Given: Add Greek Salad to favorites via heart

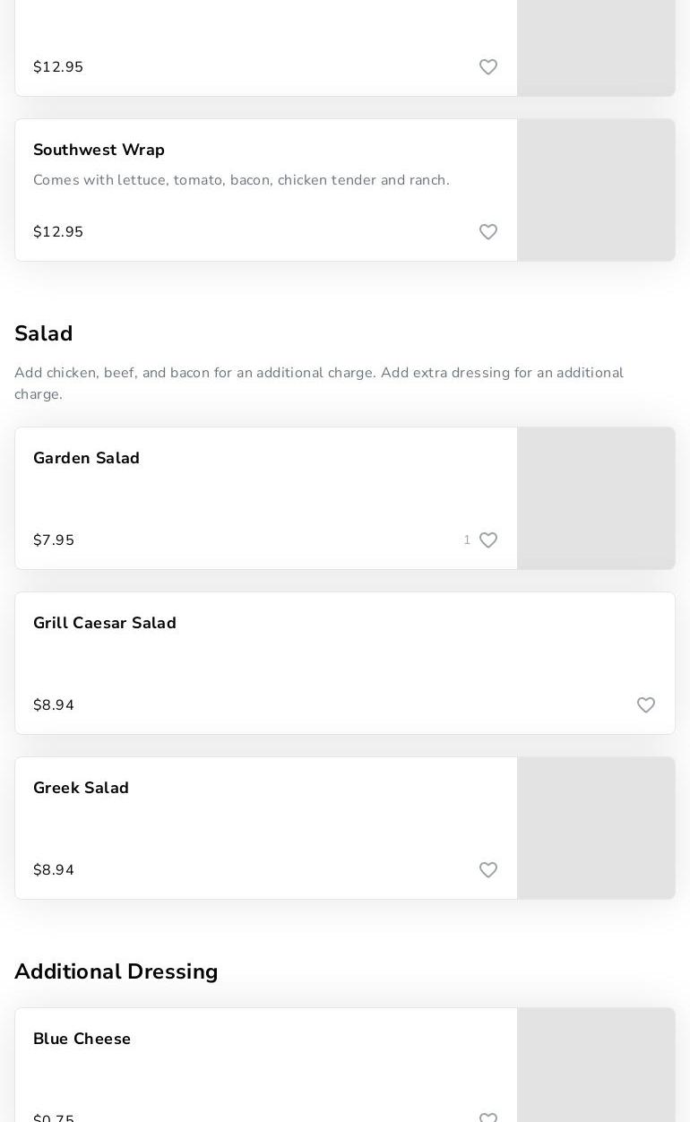Looking at the screenshot, I should point(488,870).
